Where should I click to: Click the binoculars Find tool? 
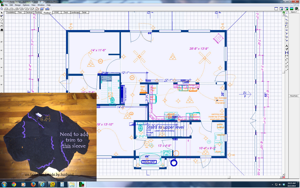pos(2,30)
